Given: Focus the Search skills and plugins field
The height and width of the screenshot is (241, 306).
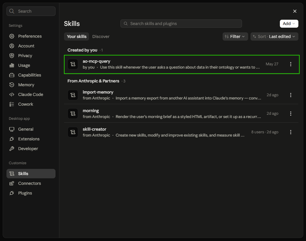Looking at the screenshot, I should point(181,24).
